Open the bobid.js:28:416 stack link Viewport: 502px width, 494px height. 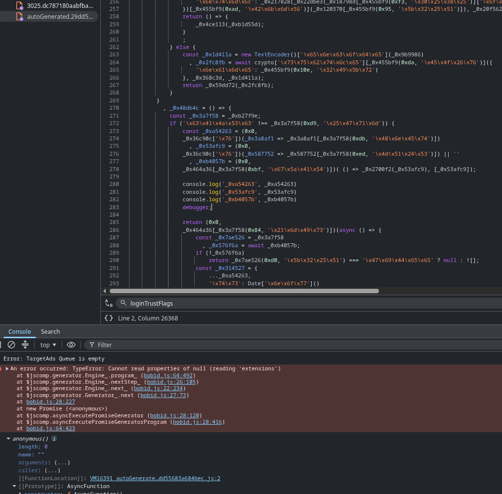(197, 422)
